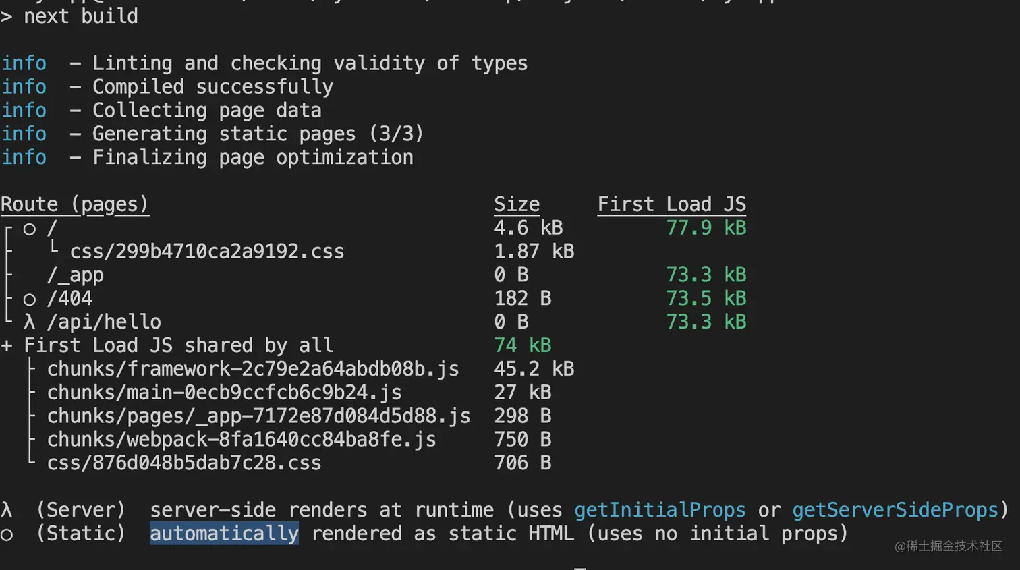1020x570 pixels.
Task: Click the lambda symbol in the Server legend
Action: [7, 510]
